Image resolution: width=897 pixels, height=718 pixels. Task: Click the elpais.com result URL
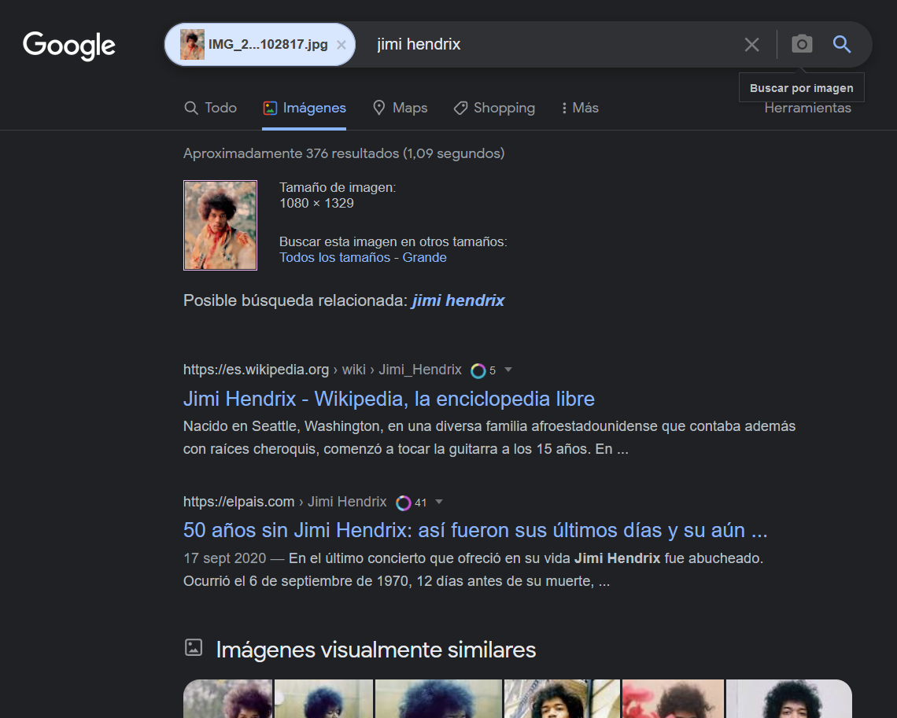pos(285,502)
